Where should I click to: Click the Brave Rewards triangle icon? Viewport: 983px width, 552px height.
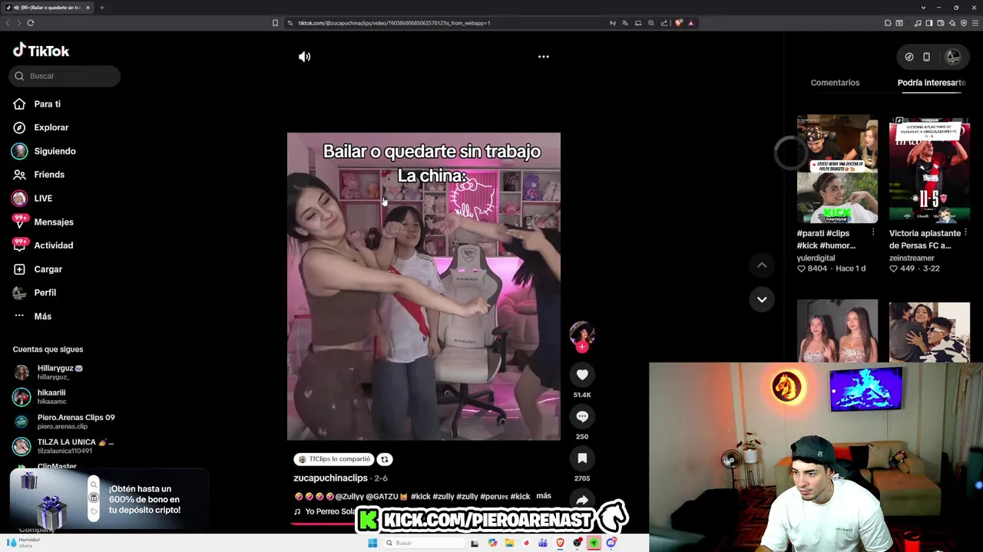pyautogui.click(x=691, y=23)
